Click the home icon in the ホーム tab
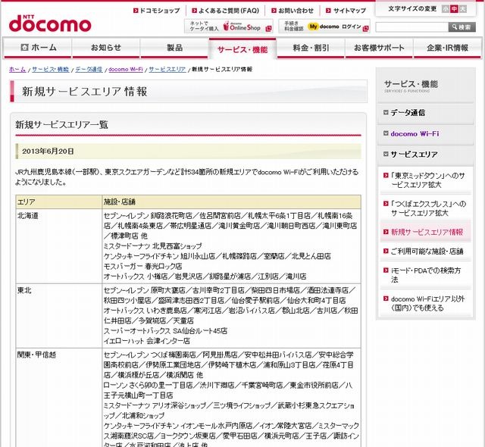Image resolution: width=485 pixels, height=447 pixels. click(24, 47)
